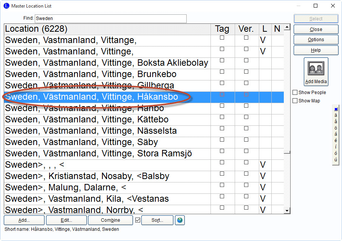Open the Sort... button
The image size is (342, 241).
[157, 220]
